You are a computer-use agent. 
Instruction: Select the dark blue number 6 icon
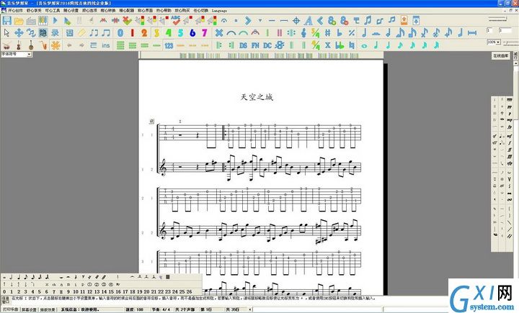192,32
